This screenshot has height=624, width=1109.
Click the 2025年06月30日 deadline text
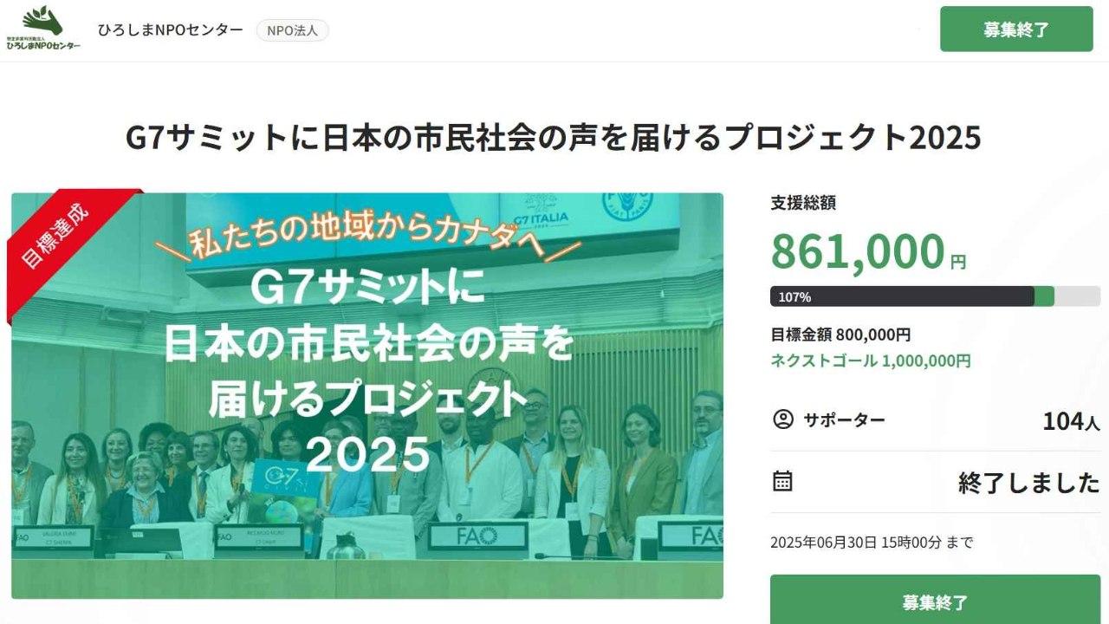[871, 543]
